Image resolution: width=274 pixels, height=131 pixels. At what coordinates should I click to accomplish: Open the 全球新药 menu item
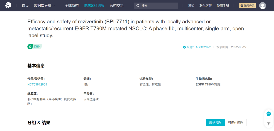point(72,6)
